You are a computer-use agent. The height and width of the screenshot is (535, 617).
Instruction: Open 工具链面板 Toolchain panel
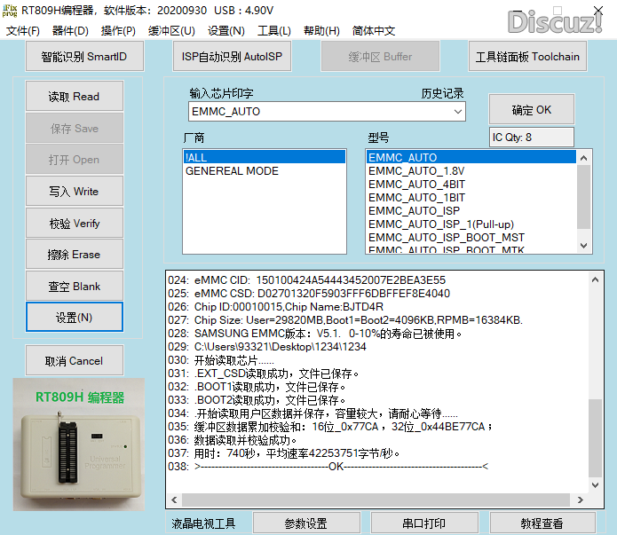527,57
